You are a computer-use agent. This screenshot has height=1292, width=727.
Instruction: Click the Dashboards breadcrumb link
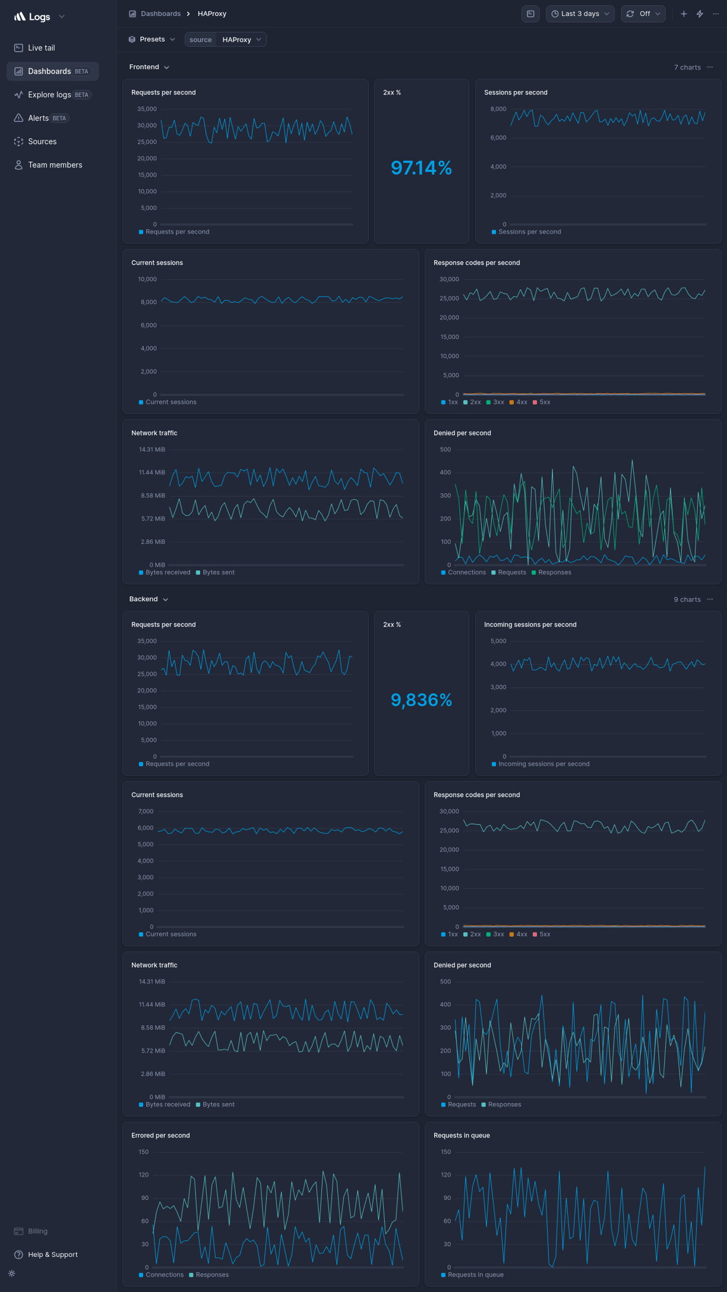pyautogui.click(x=160, y=14)
